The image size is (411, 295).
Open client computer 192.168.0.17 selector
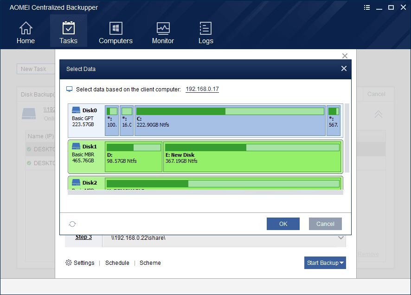[x=202, y=89]
